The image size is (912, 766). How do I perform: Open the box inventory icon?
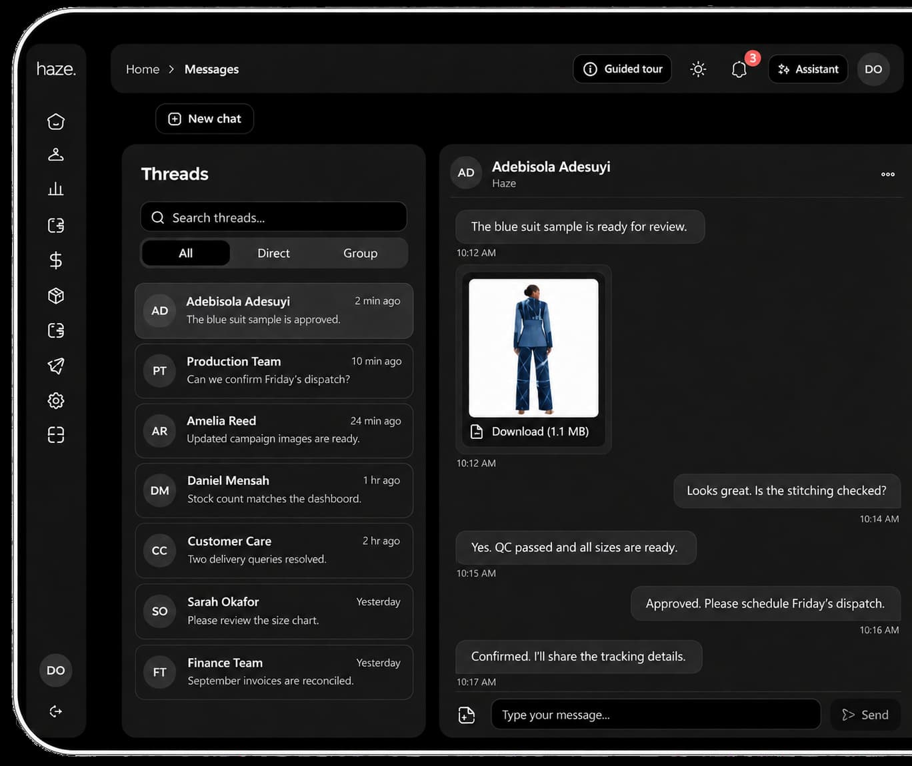56,296
